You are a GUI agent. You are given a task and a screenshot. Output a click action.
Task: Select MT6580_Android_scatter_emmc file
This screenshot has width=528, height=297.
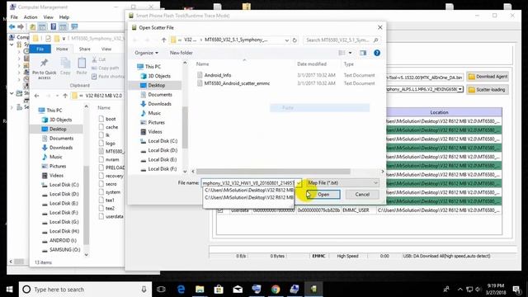tap(237, 83)
